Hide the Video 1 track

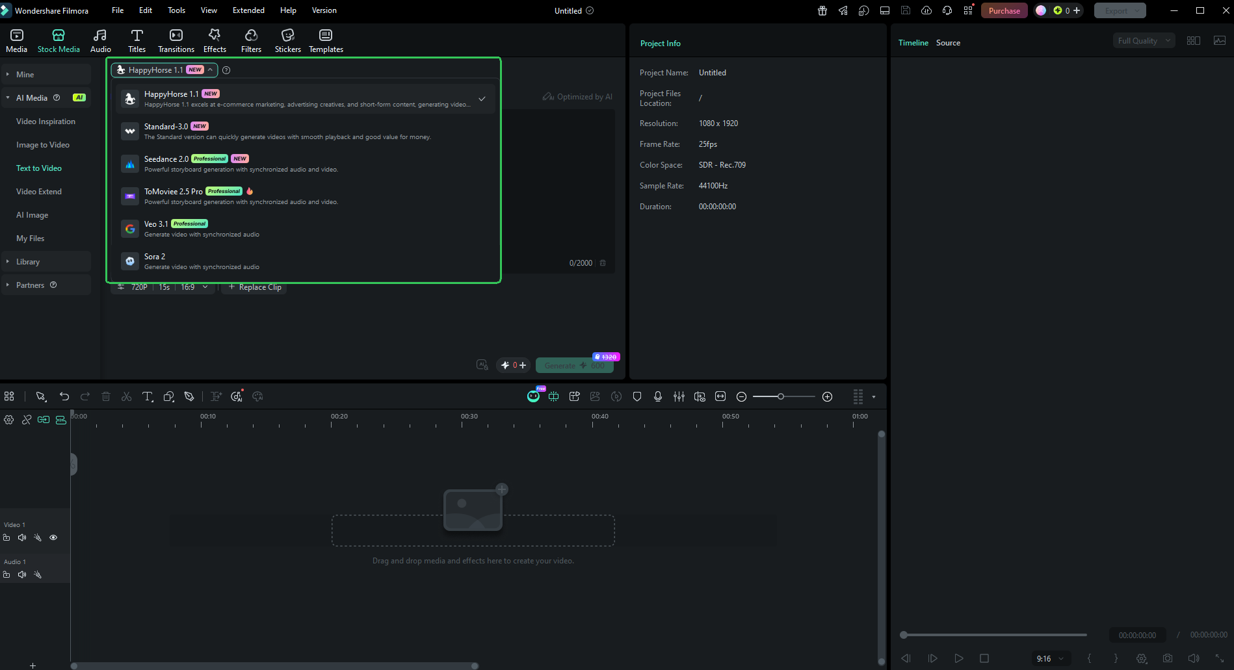coord(53,537)
